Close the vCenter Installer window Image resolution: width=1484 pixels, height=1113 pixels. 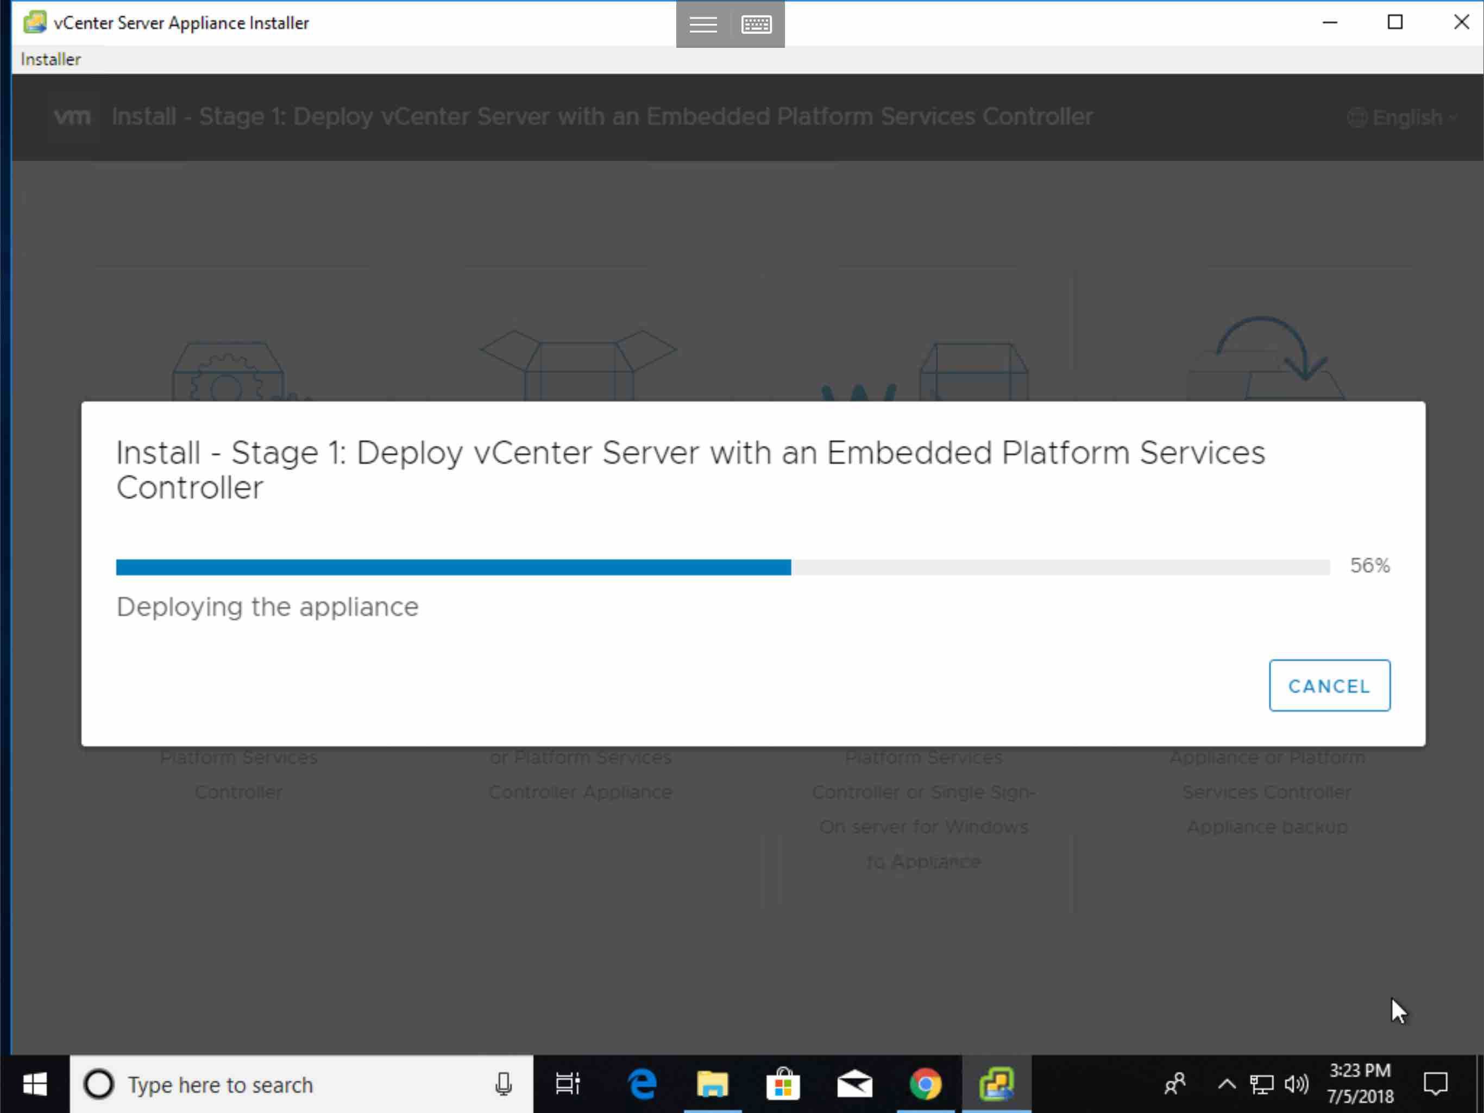click(1461, 22)
